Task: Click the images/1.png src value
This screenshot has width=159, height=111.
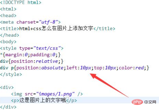Action: pyautogui.click(x=55, y=94)
